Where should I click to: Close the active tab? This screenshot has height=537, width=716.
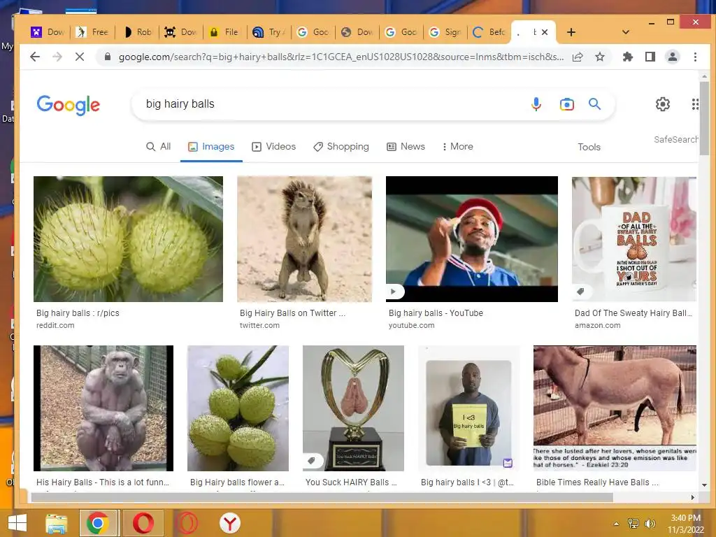(x=544, y=32)
